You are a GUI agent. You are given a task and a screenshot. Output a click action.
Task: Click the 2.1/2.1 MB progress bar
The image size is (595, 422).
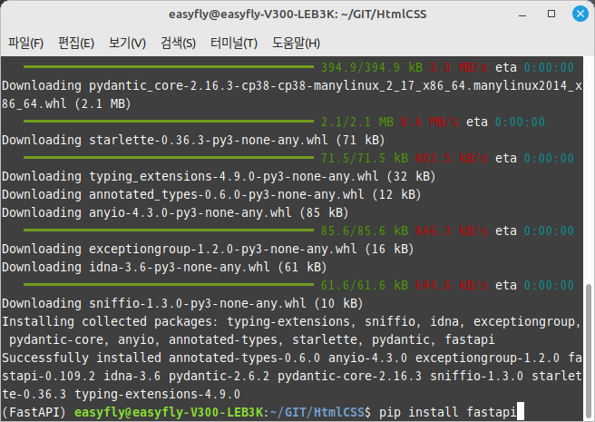point(169,122)
